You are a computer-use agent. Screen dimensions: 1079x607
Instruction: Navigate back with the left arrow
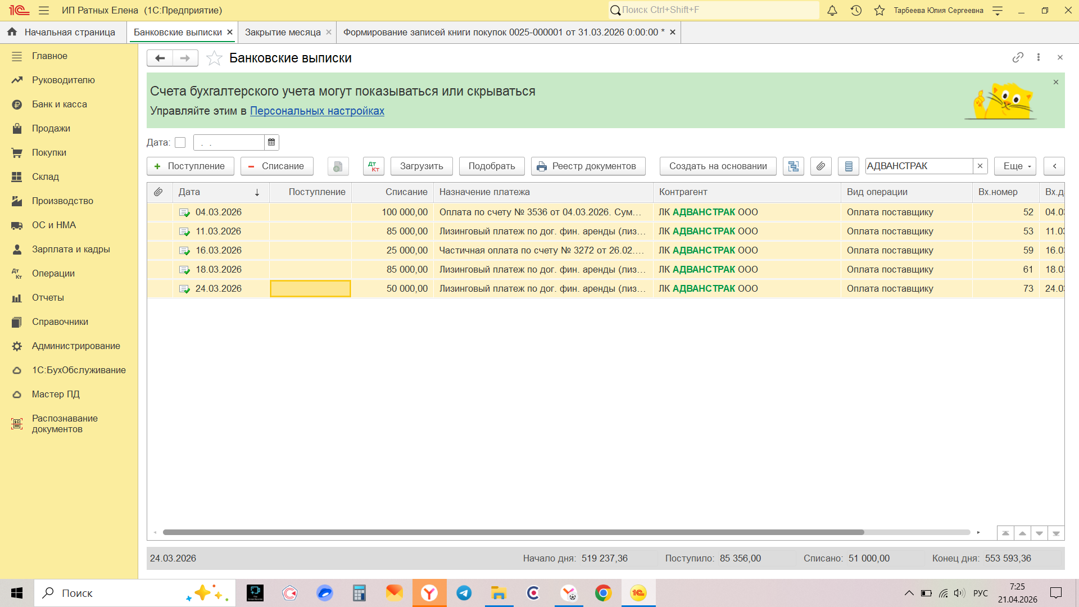[160, 58]
